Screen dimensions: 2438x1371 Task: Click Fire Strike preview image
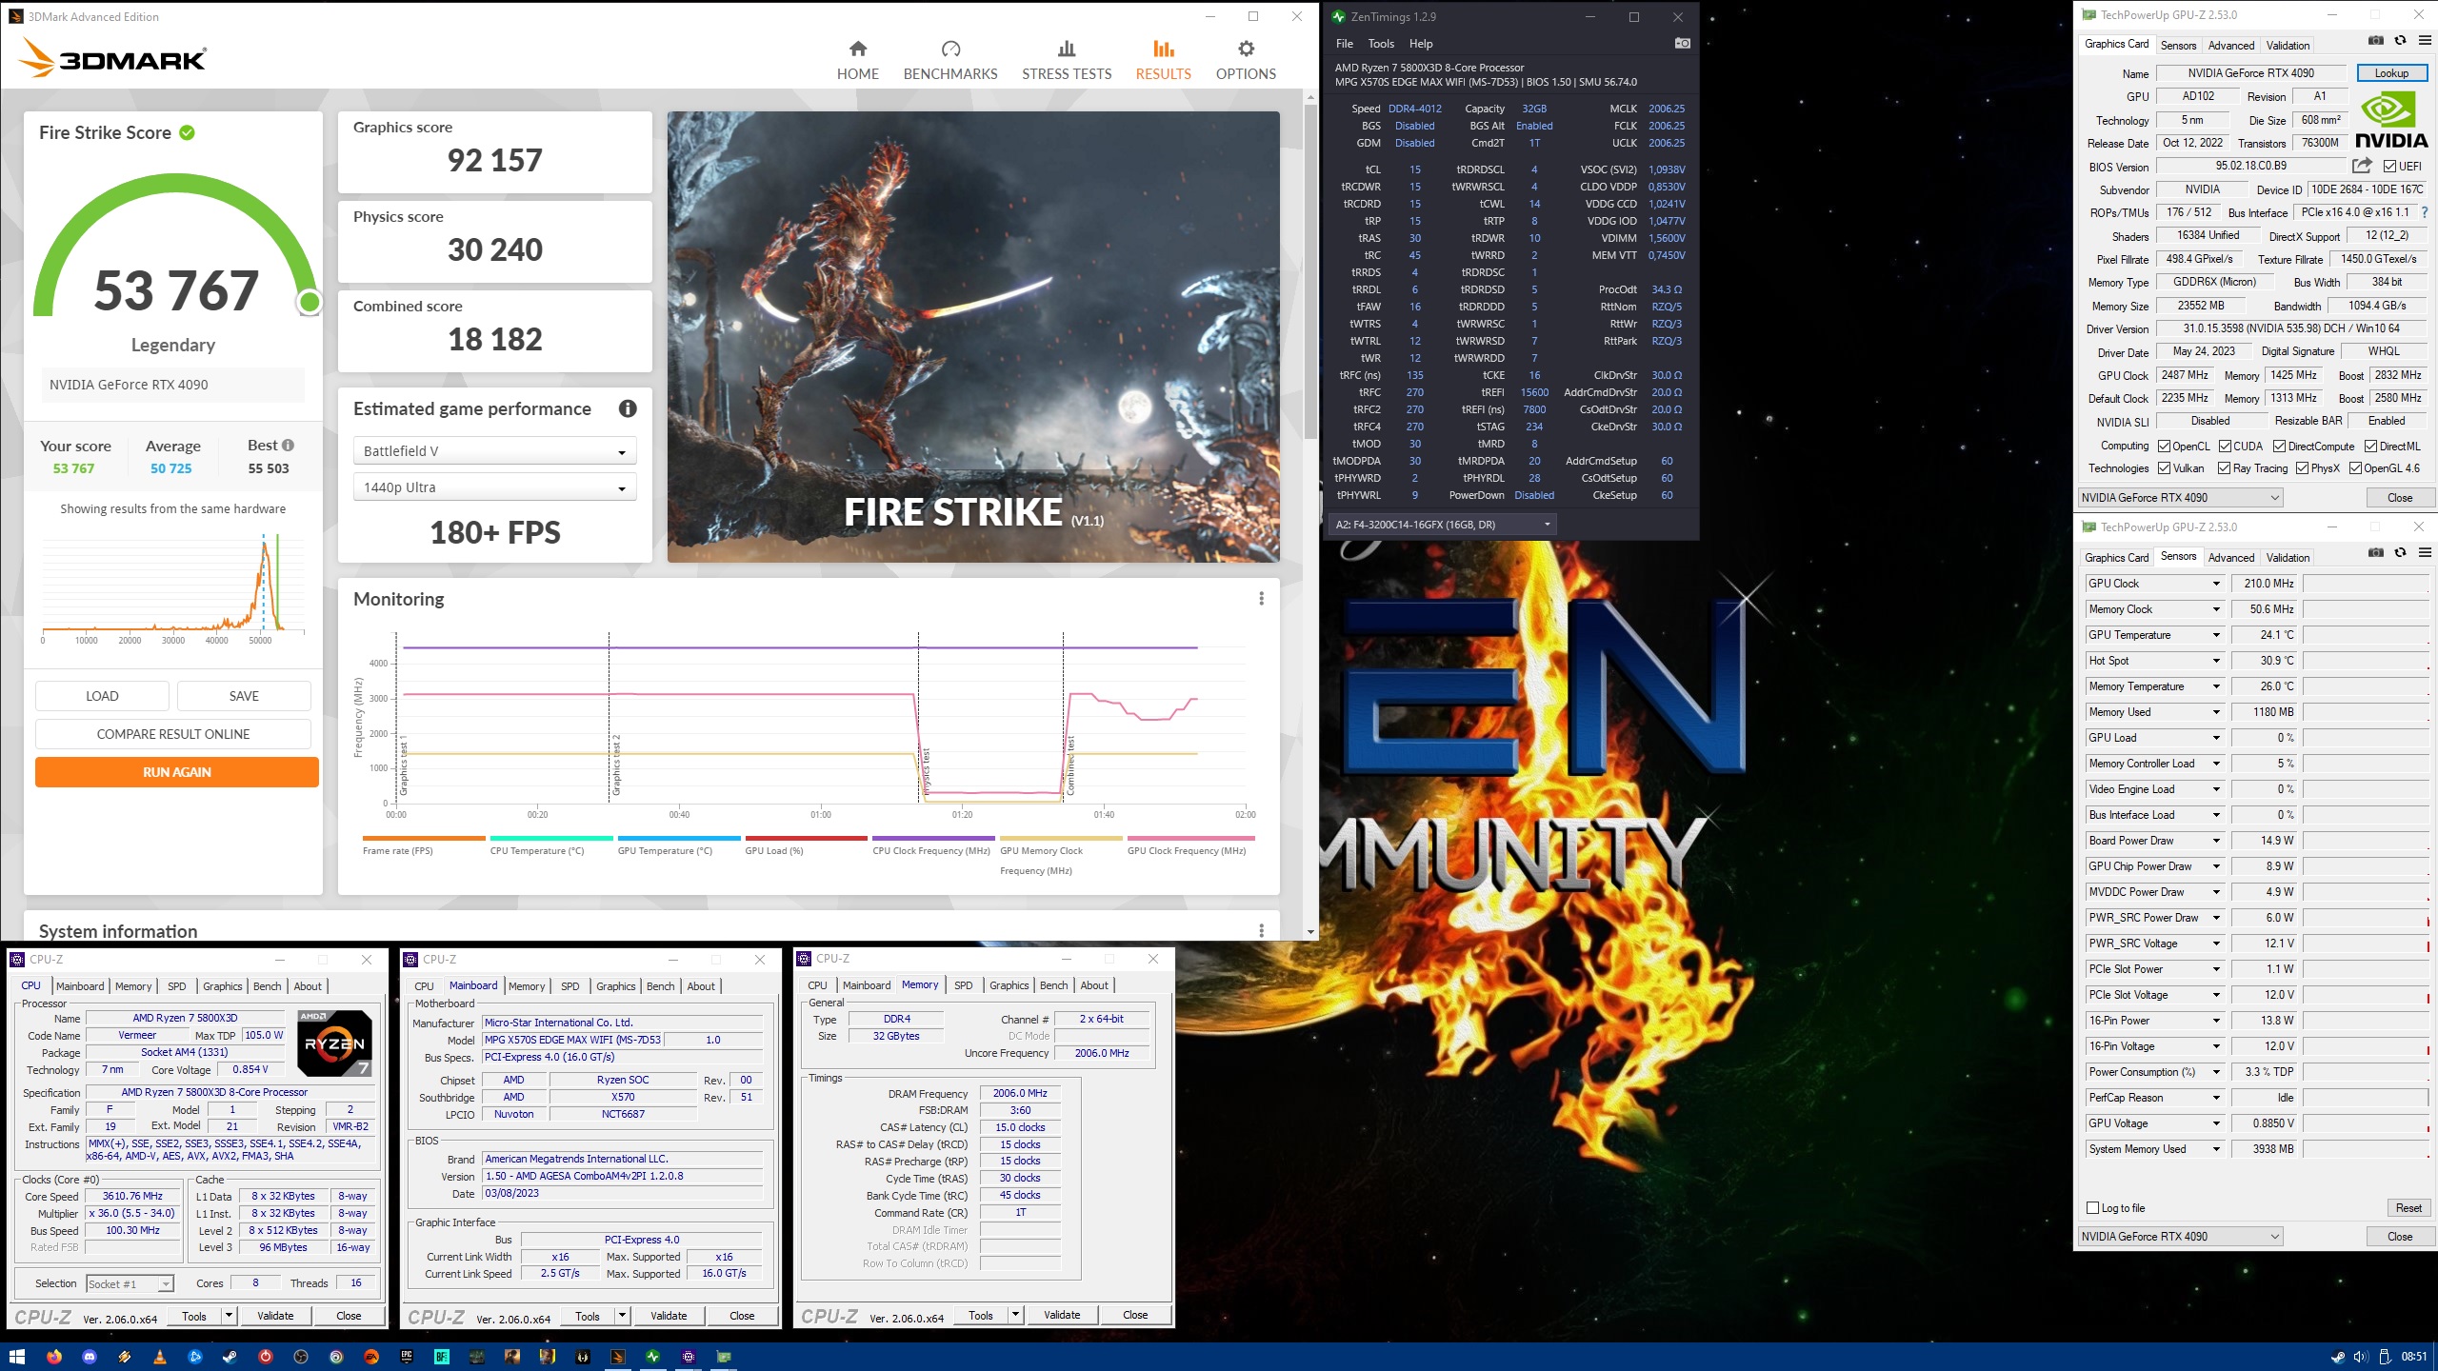tap(972, 336)
